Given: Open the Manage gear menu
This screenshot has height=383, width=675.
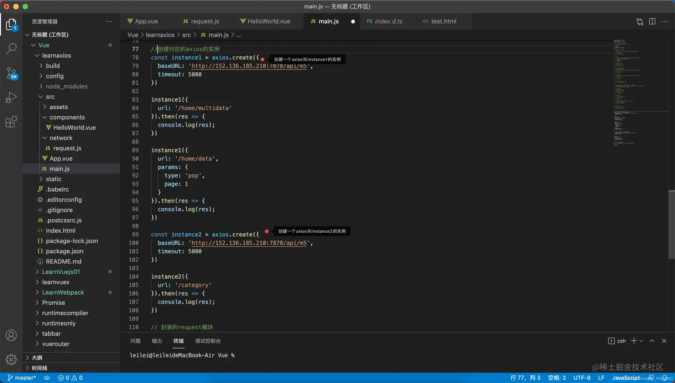Looking at the screenshot, I should (x=11, y=359).
